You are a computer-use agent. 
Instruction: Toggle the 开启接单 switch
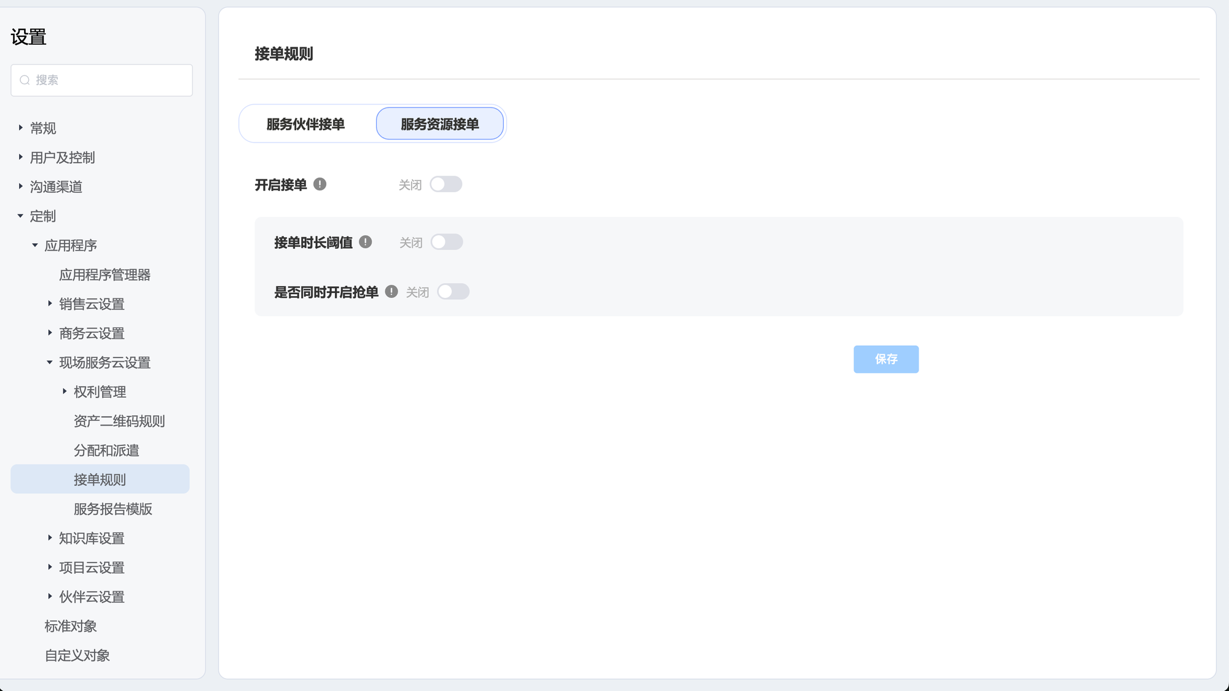(446, 184)
